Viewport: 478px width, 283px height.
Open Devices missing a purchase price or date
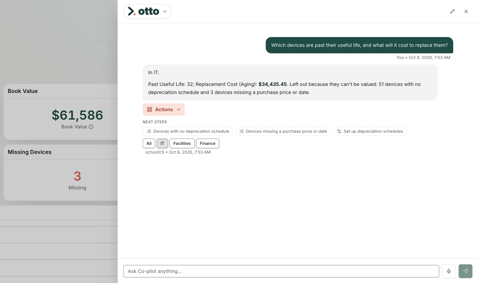tap(283, 131)
